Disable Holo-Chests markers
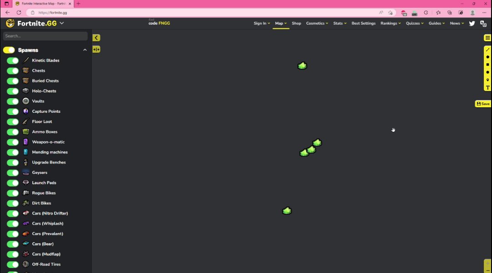This screenshot has width=492, height=273. (13, 91)
